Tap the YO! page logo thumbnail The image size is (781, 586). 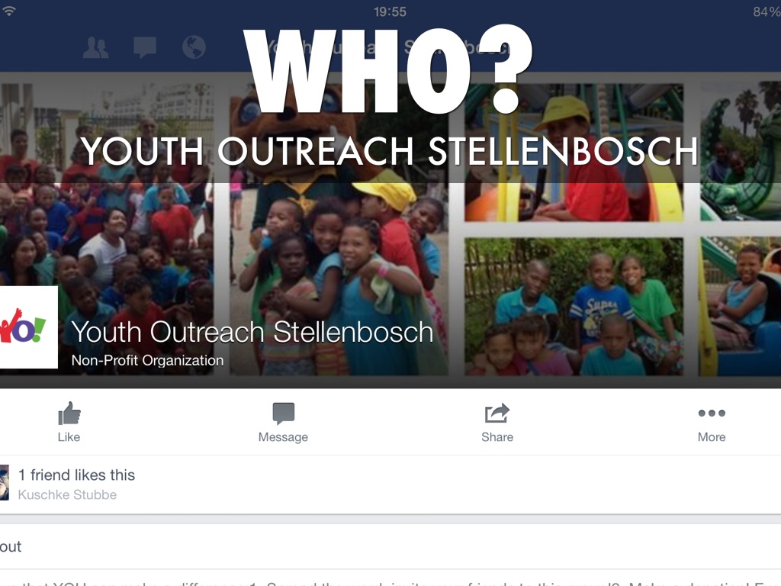(x=28, y=327)
